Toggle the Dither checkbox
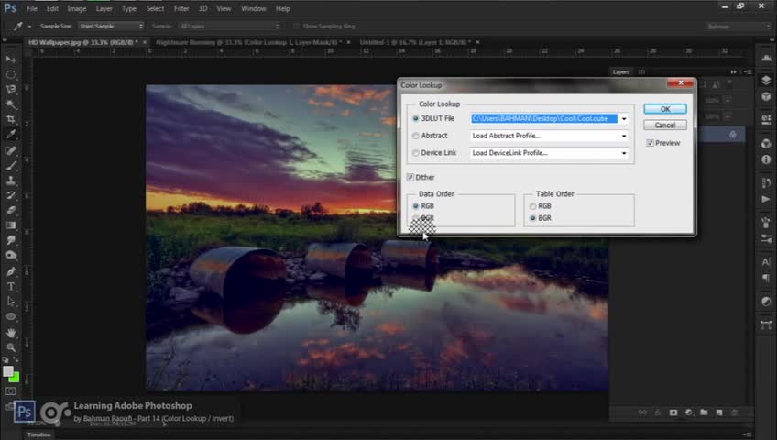 click(410, 177)
